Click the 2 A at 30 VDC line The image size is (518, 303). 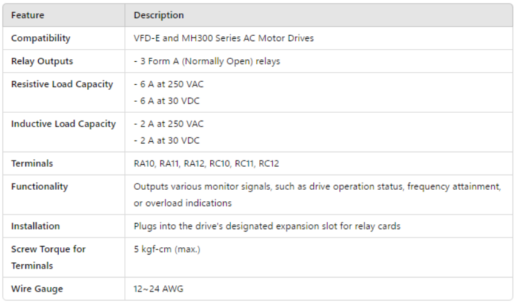click(x=167, y=141)
